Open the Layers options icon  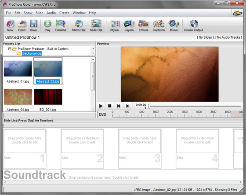pos(129,26)
